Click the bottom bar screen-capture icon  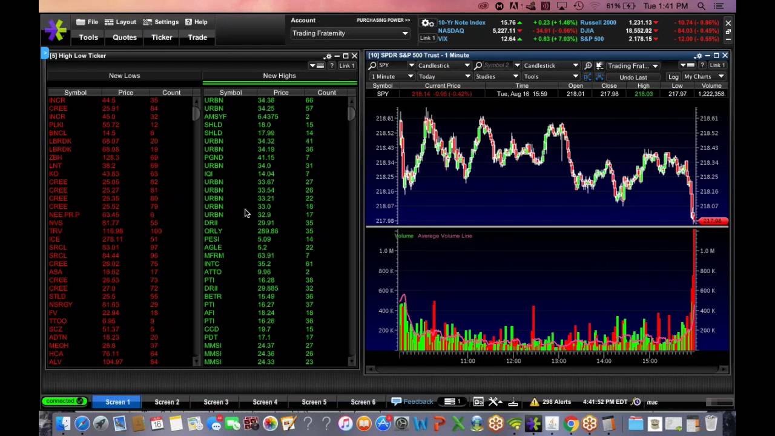(478, 401)
